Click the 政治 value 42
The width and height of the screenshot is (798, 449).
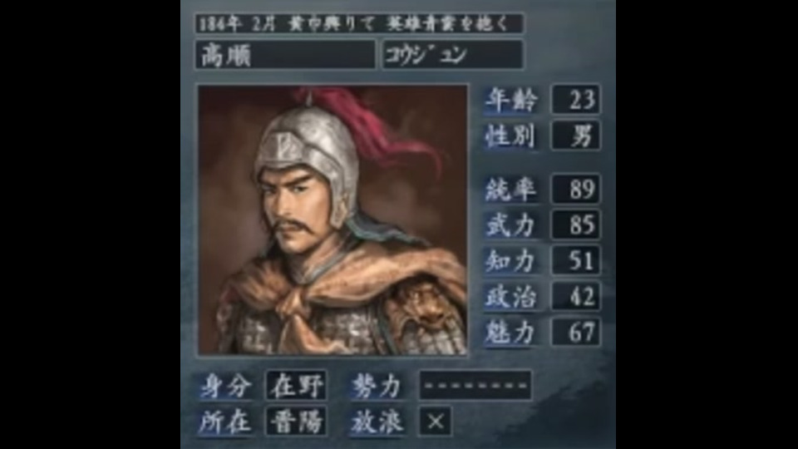(x=576, y=296)
